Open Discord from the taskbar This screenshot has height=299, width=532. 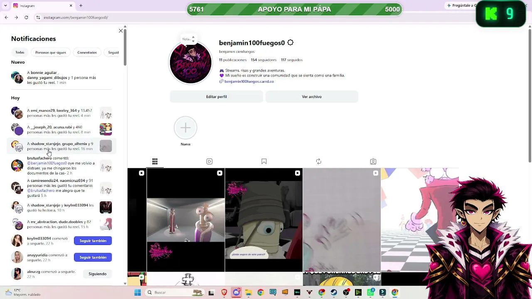click(236, 292)
